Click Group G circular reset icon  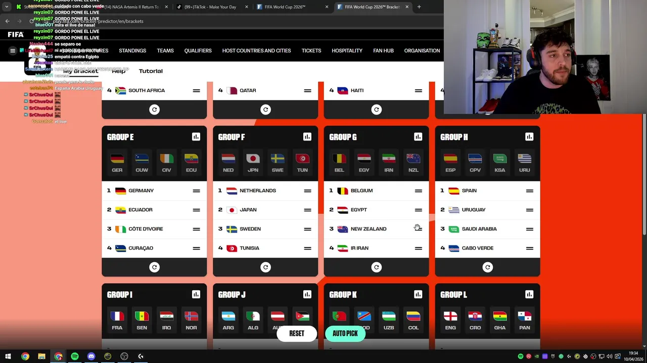[377, 267]
